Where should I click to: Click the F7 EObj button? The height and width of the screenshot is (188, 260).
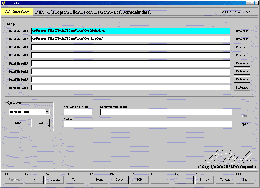point(140,180)
